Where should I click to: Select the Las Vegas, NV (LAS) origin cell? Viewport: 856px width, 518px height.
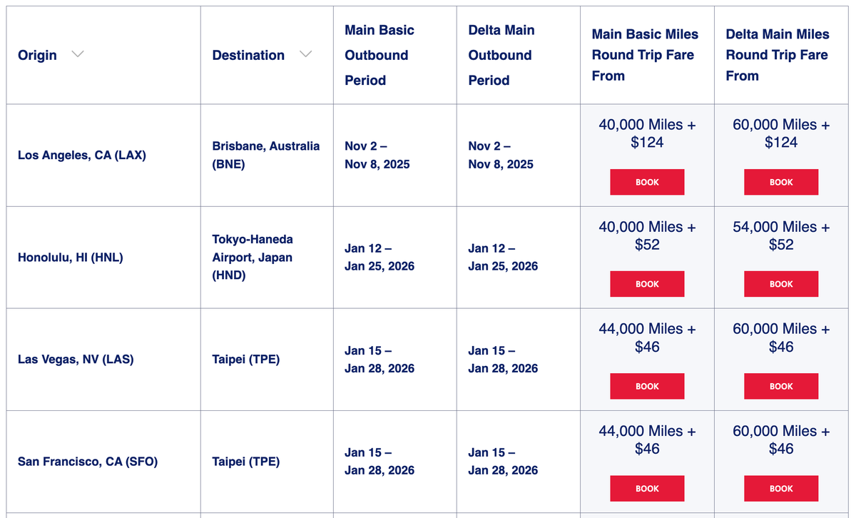[76, 360]
